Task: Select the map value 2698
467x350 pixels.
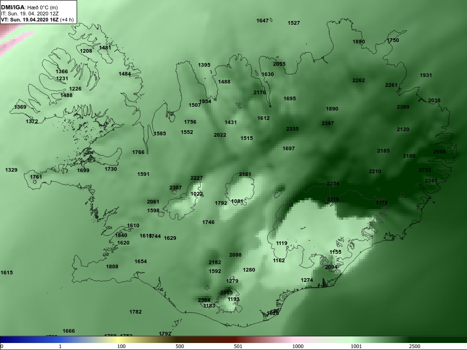Action: coord(439,152)
